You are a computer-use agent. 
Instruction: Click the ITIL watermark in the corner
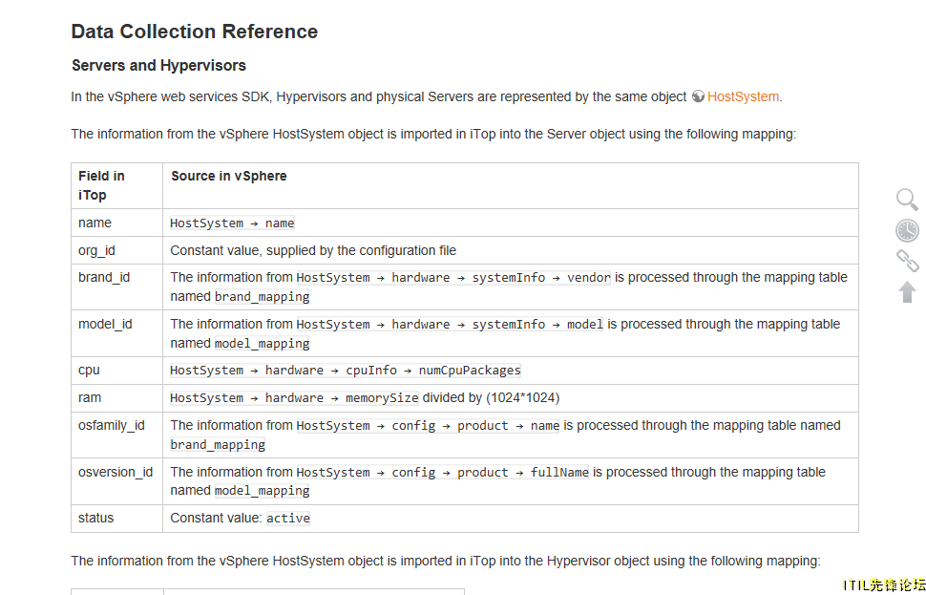(883, 584)
